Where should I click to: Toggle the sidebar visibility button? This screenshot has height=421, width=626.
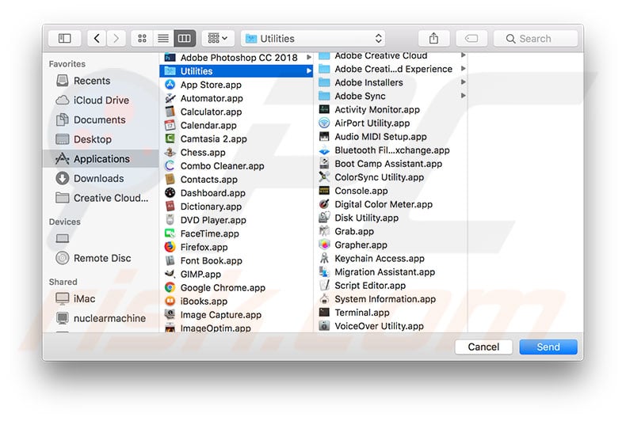(x=65, y=38)
